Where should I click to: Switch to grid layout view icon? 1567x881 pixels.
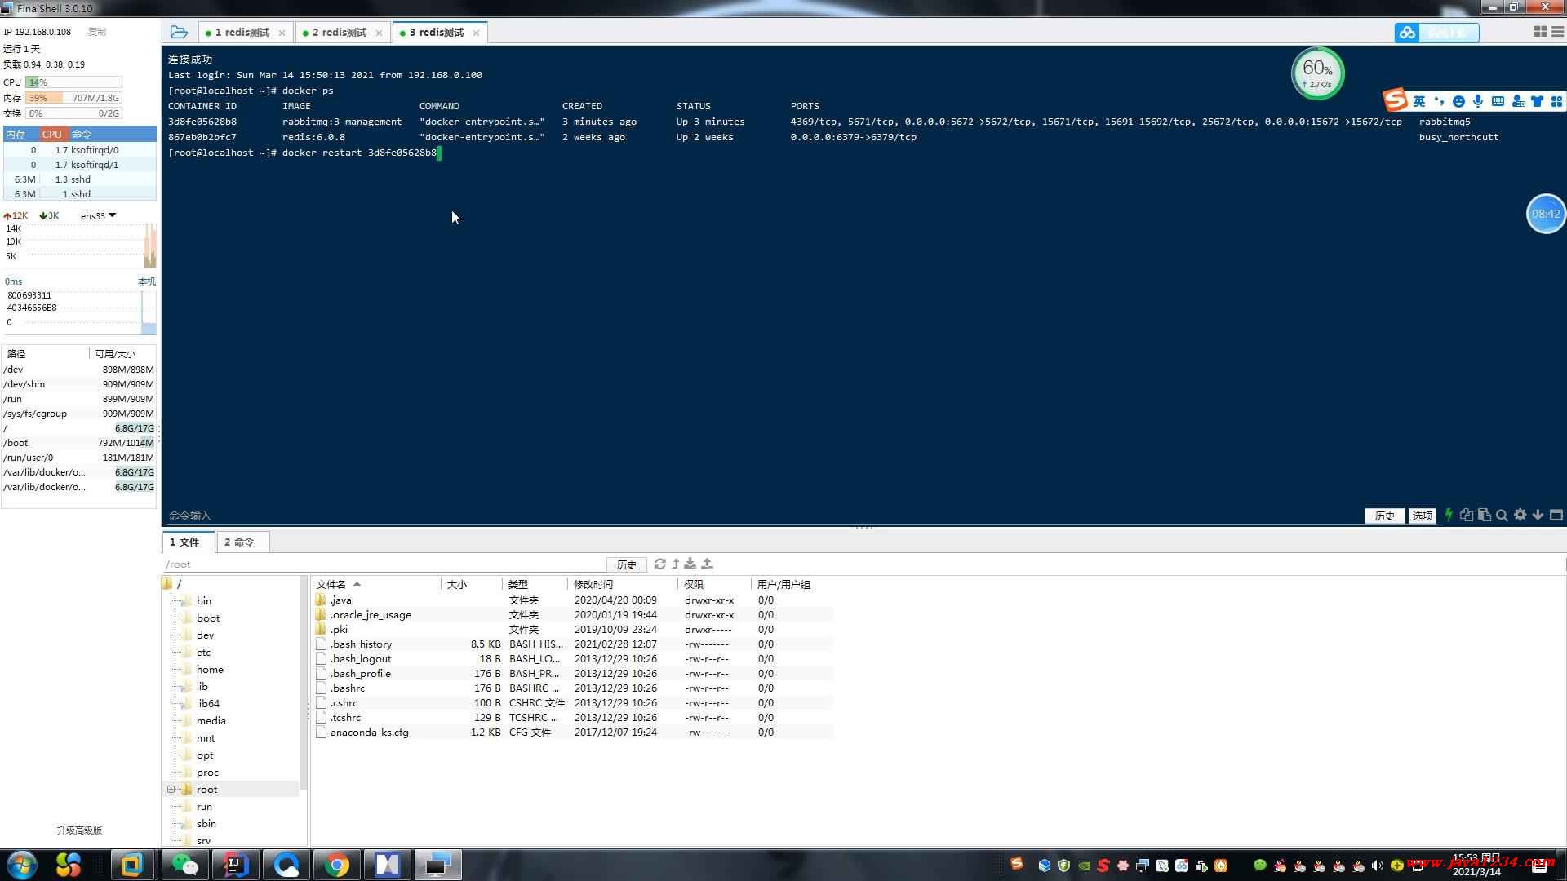[x=1540, y=31]
